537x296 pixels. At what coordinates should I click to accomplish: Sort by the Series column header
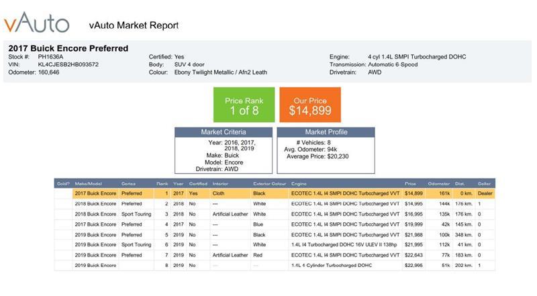[x=128, y=184]
